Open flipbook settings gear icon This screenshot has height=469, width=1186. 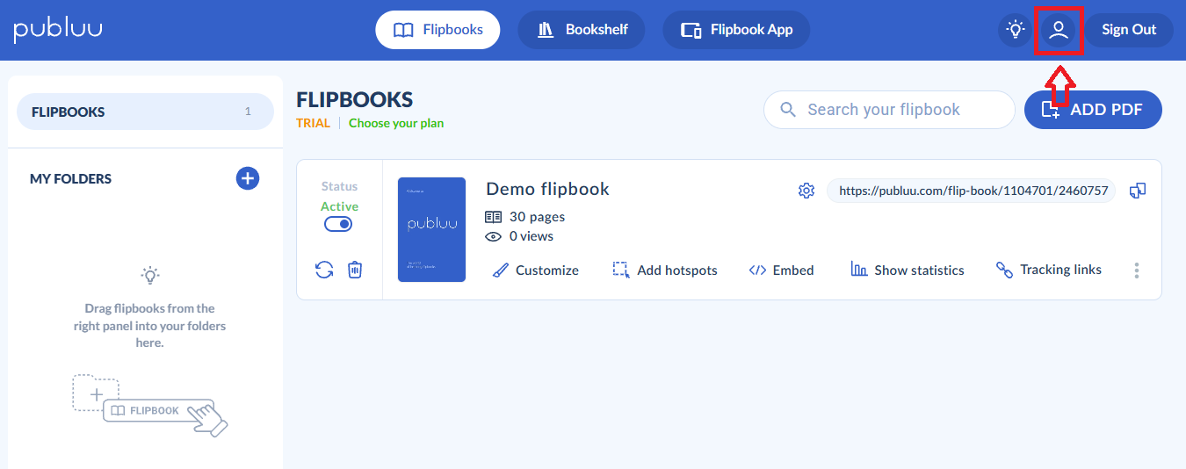click(806, 191)
